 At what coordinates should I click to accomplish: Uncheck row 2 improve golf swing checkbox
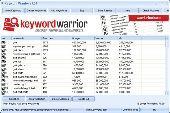click(x=3, y=46)
